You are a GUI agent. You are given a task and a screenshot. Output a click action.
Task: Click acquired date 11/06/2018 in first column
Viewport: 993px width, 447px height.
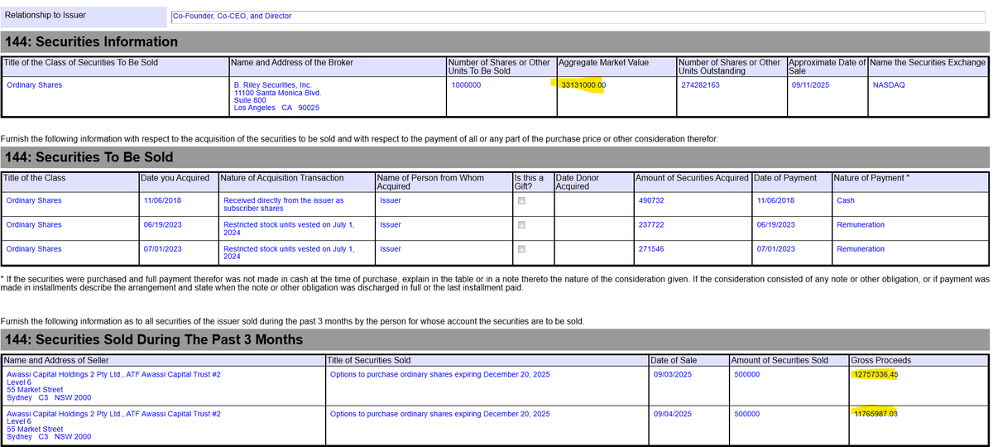point(162,201)
